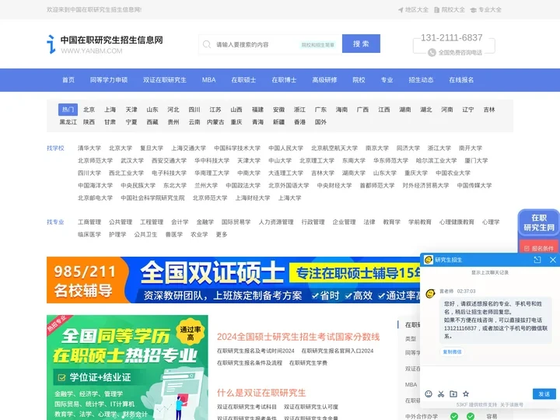Open 双证在职研究生考试科目 link
Screen dimensions: 560x420
(247, 407)
